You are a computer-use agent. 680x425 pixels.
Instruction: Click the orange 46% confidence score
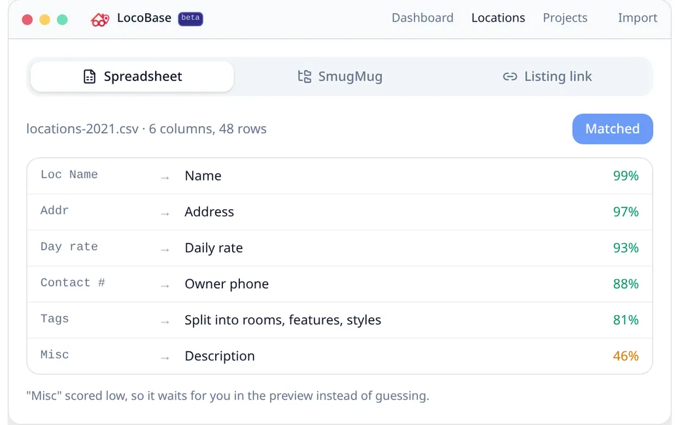pos(626,356)
